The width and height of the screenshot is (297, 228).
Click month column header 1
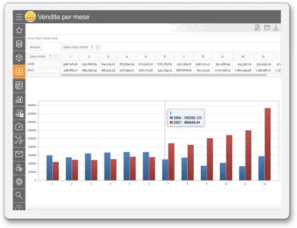70,56
